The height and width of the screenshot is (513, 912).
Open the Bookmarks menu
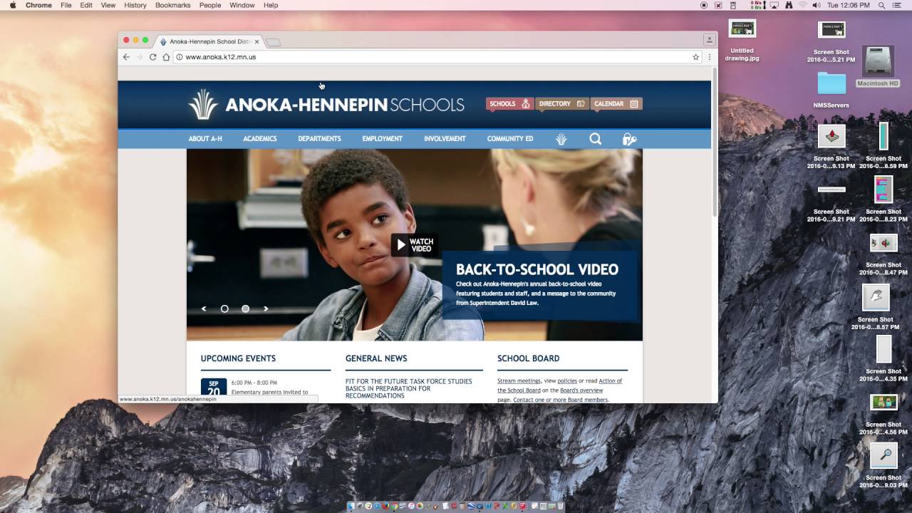(x=173, y=5)
